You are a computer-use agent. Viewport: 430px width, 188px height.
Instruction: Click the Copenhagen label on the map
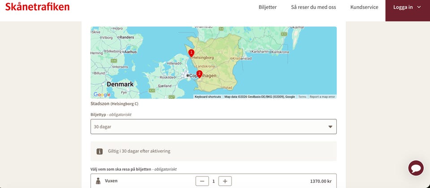203,76
